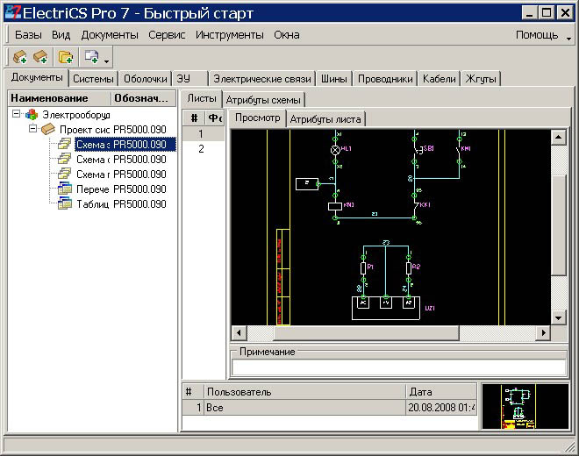Select sheet row 2 in the sheets list
Viewport: 579px width, 456px height.
click(204, 149)
